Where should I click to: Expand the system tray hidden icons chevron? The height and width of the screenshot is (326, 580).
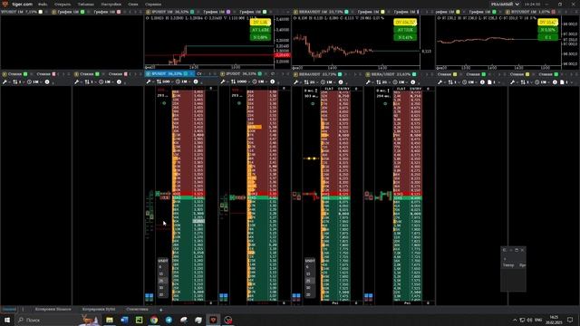515,320
